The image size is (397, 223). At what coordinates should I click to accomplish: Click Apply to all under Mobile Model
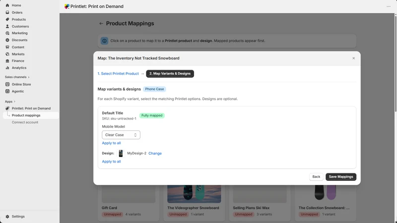tap(111, 143)
